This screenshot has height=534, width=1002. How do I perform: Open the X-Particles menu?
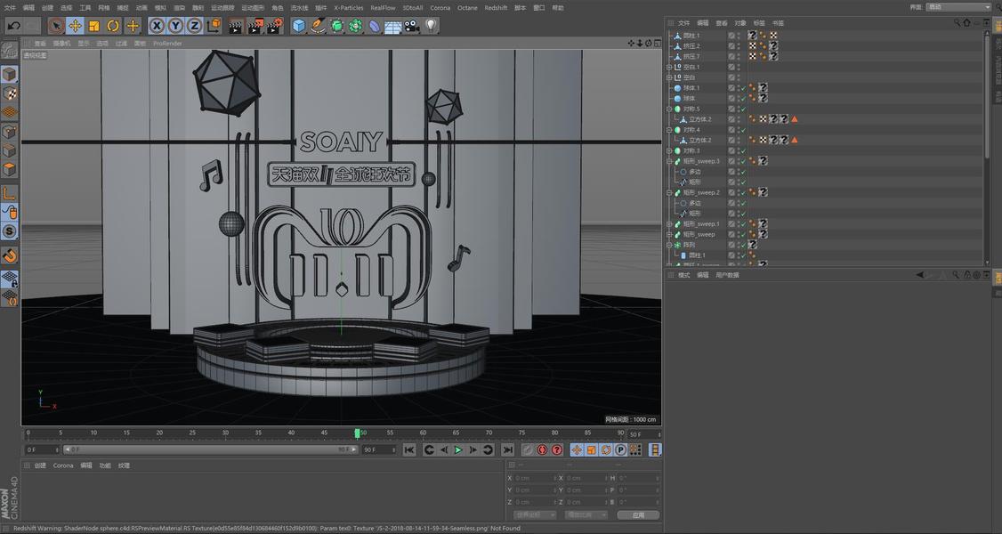348,8
